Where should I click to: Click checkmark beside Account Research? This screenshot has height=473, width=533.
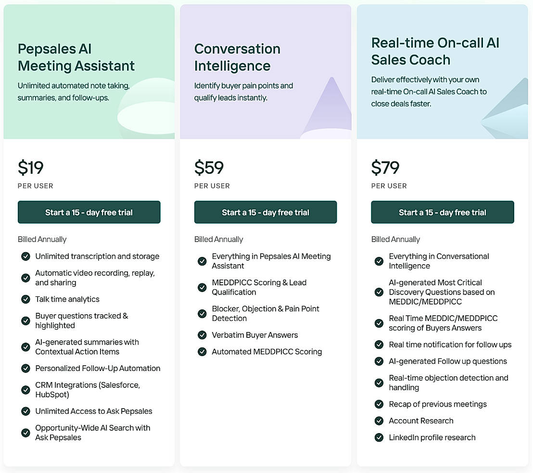[x=379, y=421]
